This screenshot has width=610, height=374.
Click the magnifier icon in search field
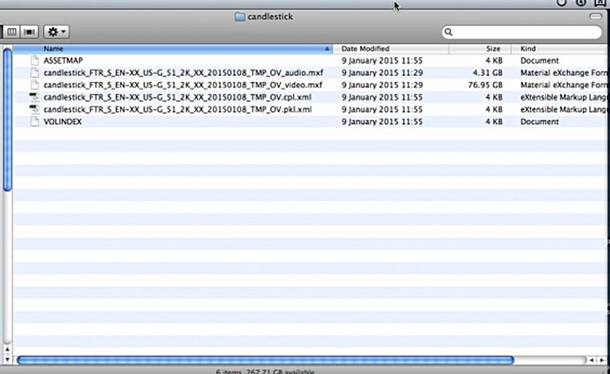pyautogui.click(x=449, y=33)
